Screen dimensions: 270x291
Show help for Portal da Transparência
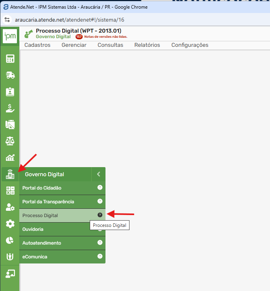[x=100, y=201]
